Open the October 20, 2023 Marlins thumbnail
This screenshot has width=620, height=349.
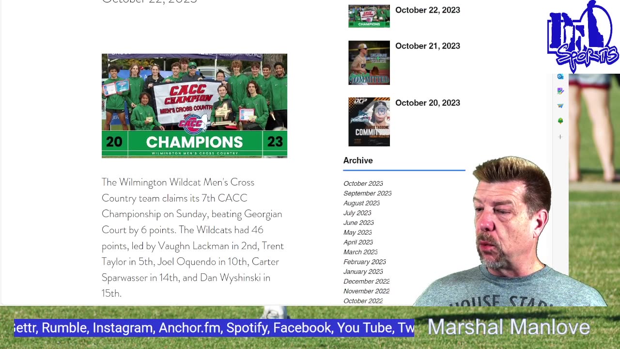369,122
